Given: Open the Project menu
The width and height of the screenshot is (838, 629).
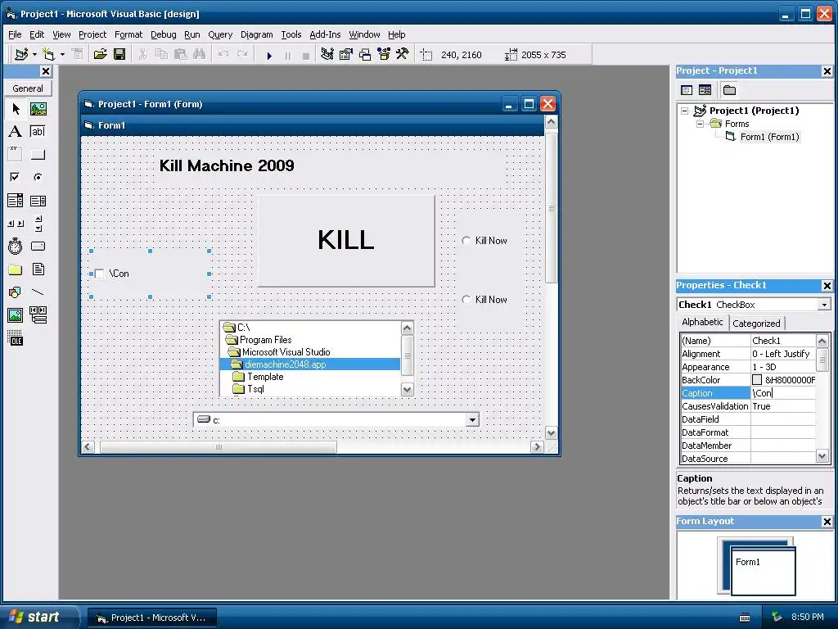Looking at the screenshot, I should 92,34.
